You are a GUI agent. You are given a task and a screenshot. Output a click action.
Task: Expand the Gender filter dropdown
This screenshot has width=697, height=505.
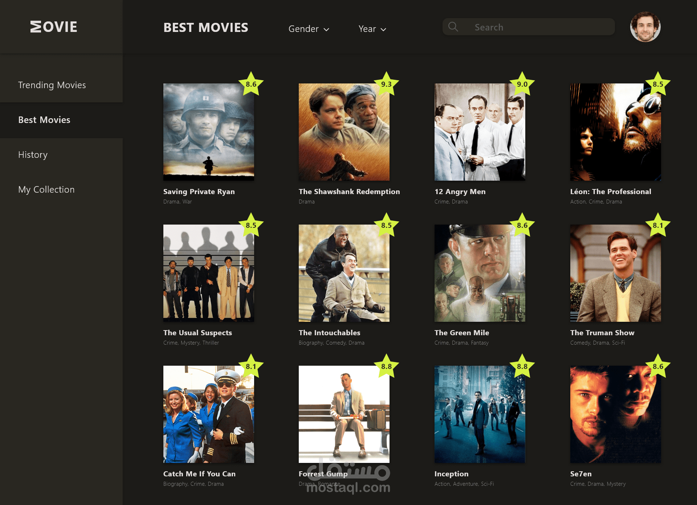point(309,29)
